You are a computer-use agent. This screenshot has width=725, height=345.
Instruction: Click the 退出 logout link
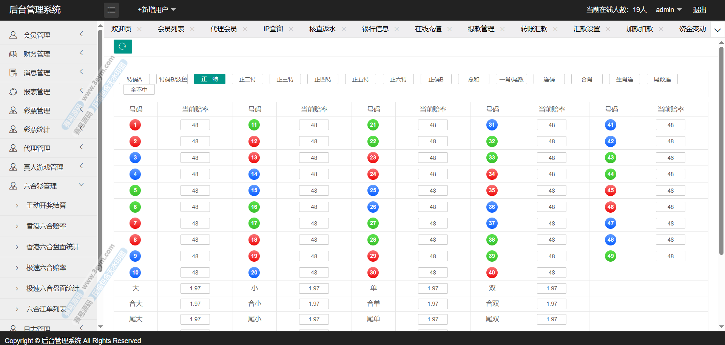[x=699, y=10]
